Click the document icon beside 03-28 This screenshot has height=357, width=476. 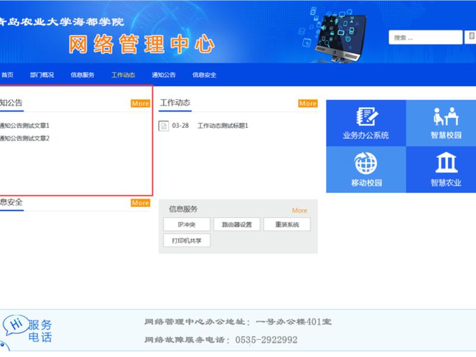click(x=164, y=126)
